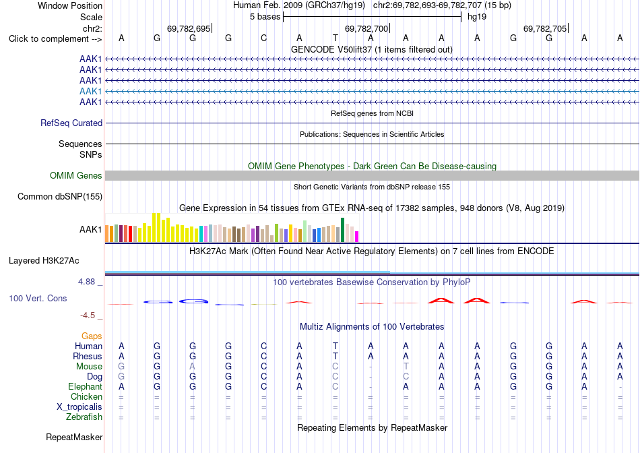Click the Scale track label
Image resolution: width=640 pixels, height=453 pixels.
[x=91, y=17]
